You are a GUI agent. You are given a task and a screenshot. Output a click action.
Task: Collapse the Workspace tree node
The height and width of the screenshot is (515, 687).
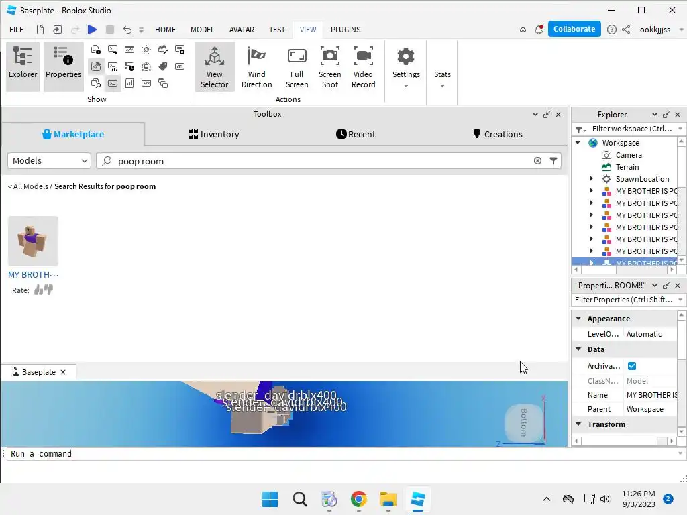[578, 143]
